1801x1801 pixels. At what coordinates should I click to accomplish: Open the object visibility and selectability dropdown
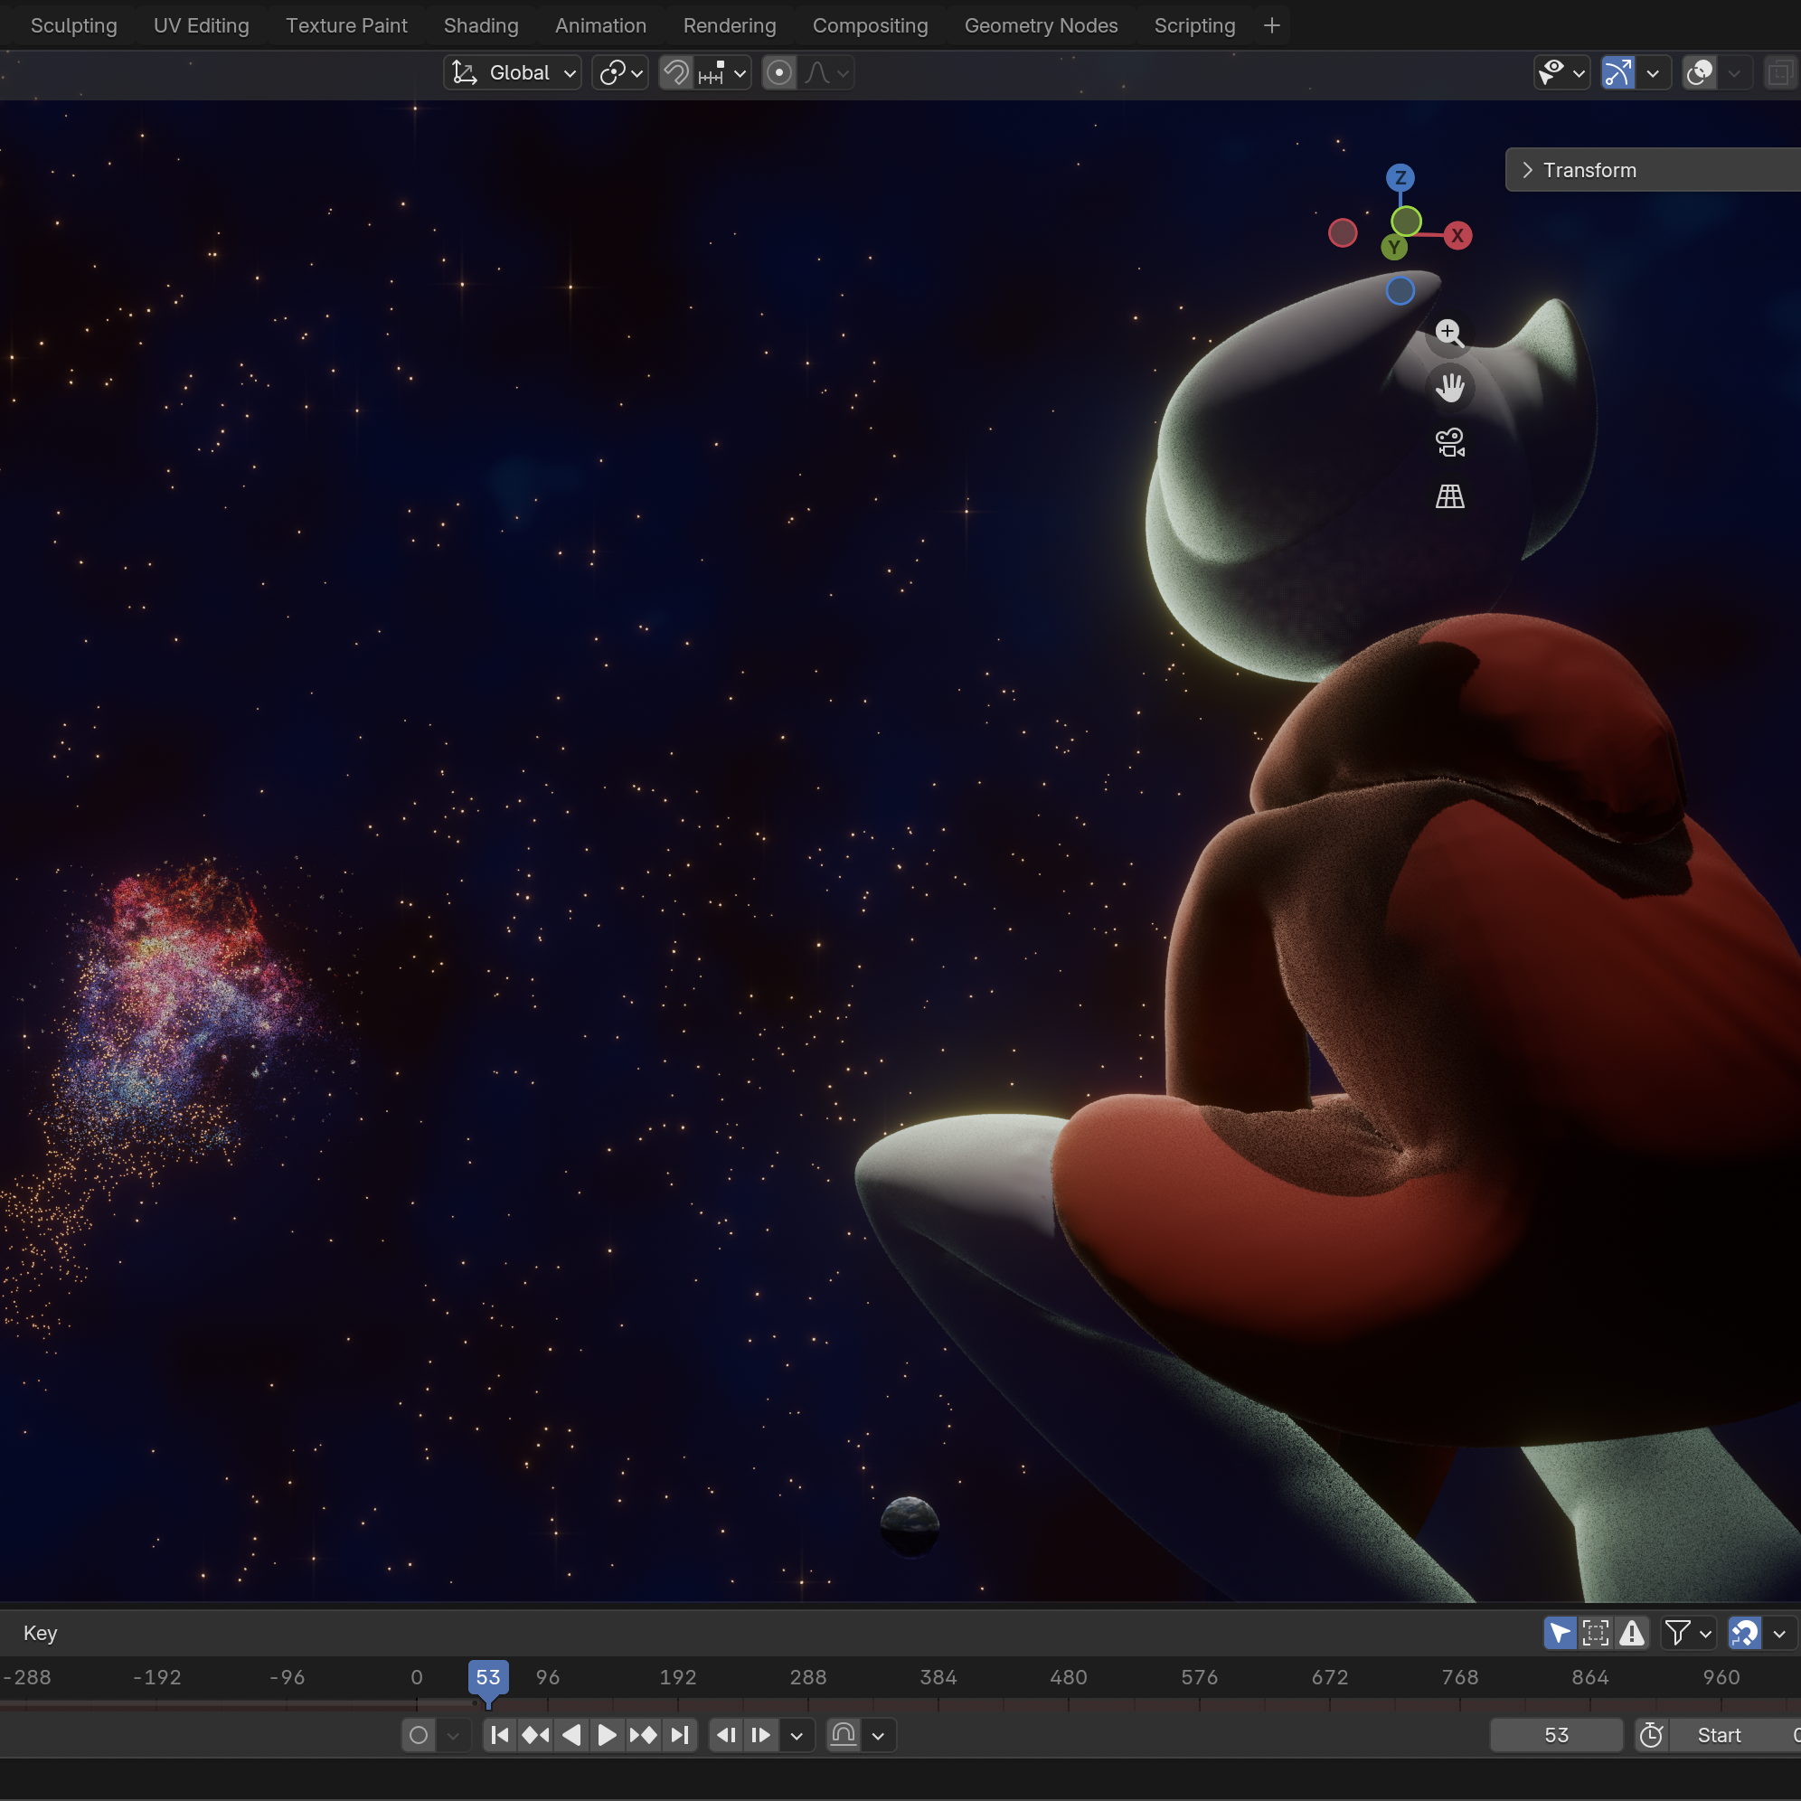[x=1561, y=72]
